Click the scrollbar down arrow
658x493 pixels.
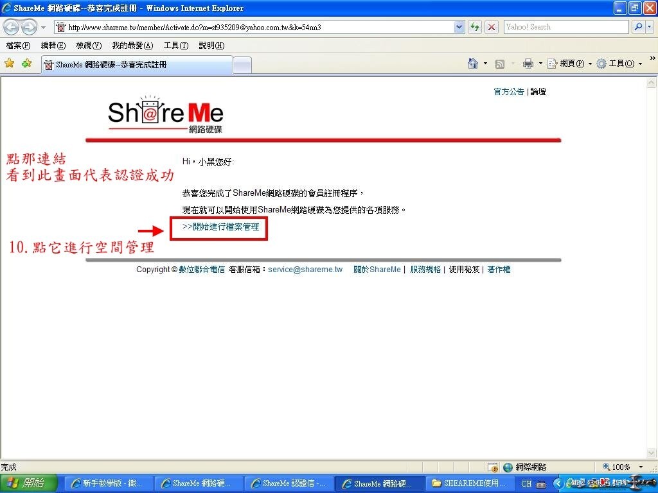tap(652, 453)
